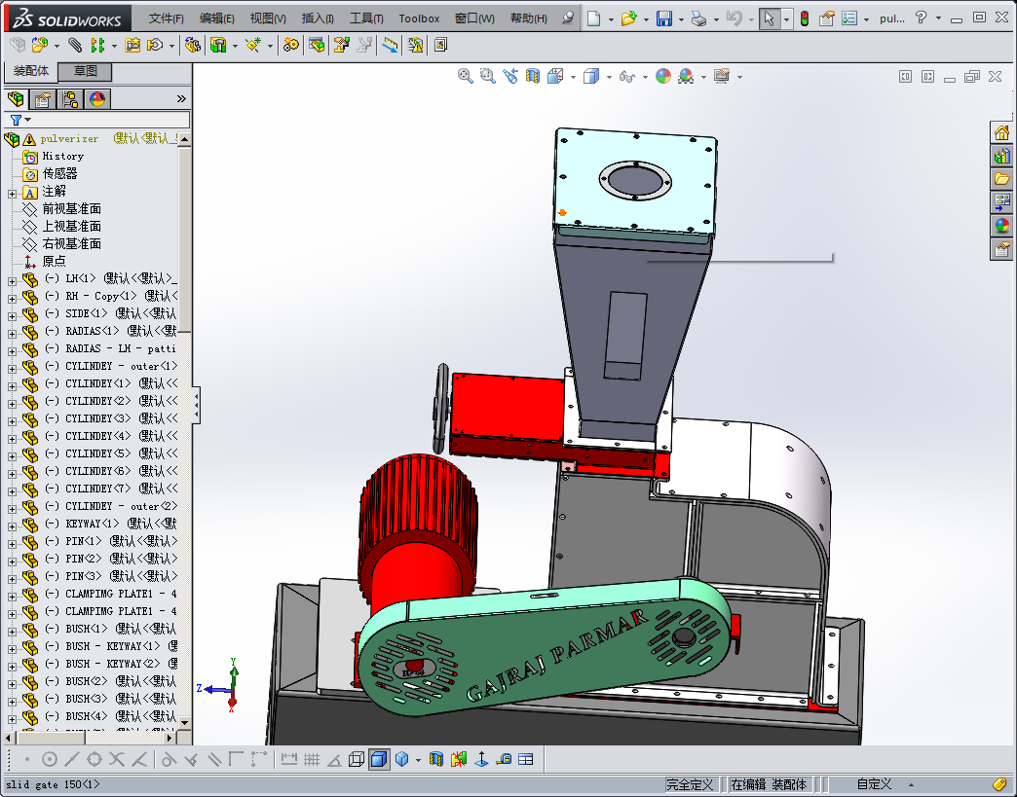This screenshot has width=1017, height=797.
Task: Click the Apply Scene icon in view toolbar
Action: (x=686, y=76)
